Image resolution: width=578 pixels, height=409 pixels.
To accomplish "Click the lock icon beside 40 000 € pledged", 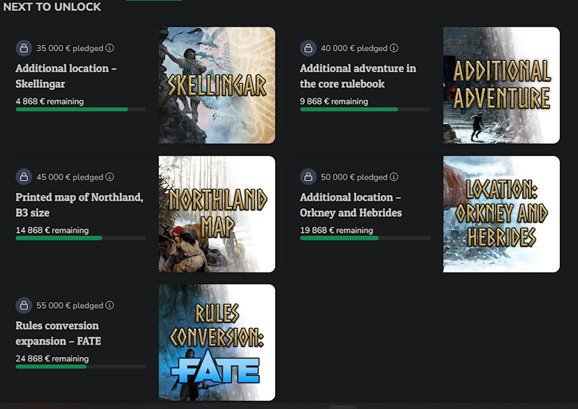I will coord(309,48).
